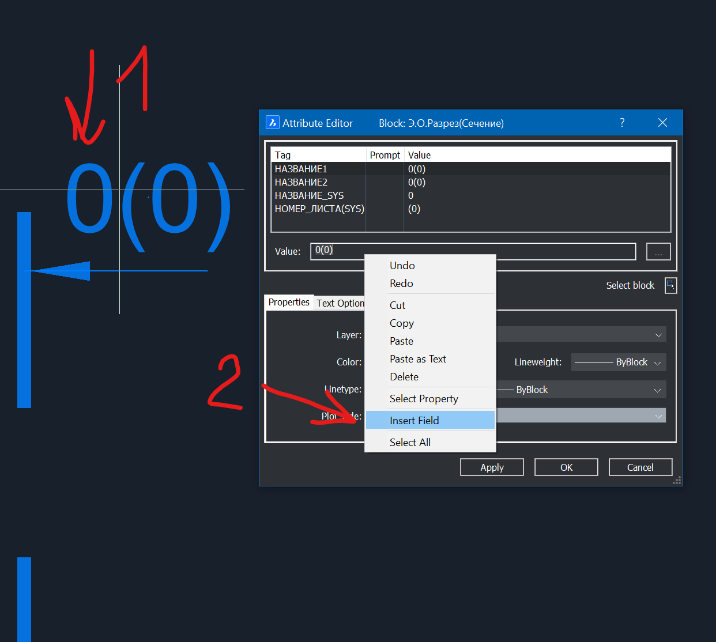Click the OK button
The width and height of the screenshot is (716, 642).
pos(566,467)
